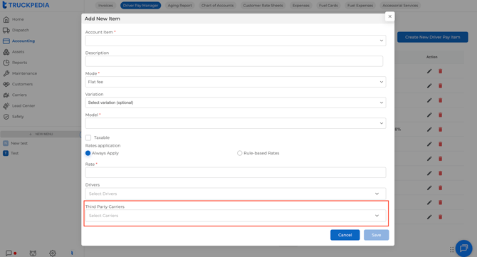Open Reports pie chart icon
477x257 pixels.
6,63
